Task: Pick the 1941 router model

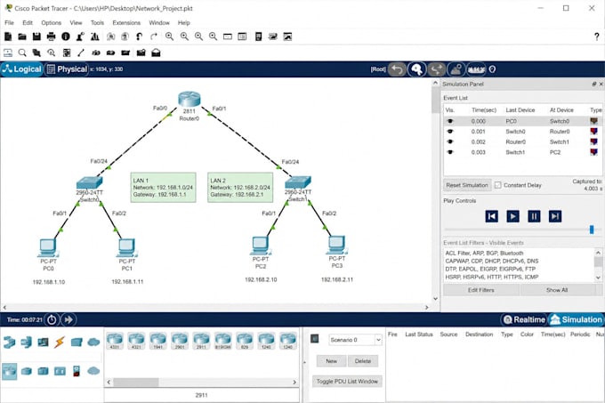Action: 157,341
